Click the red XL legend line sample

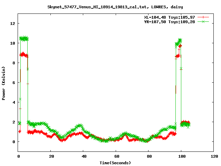pyautogui.click(x=203, y=17)
